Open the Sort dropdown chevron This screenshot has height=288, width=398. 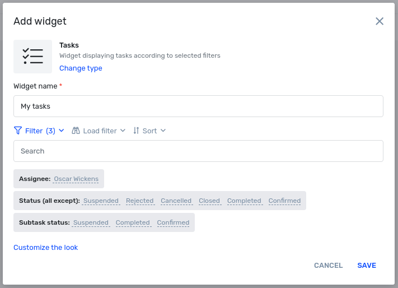[x=163, y=131]
